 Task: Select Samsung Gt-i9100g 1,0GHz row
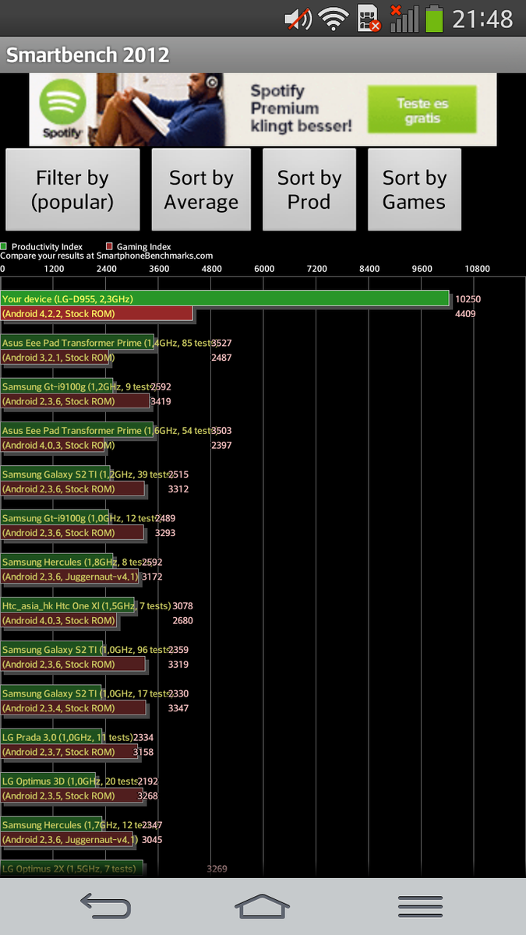[x=89, y=525]
